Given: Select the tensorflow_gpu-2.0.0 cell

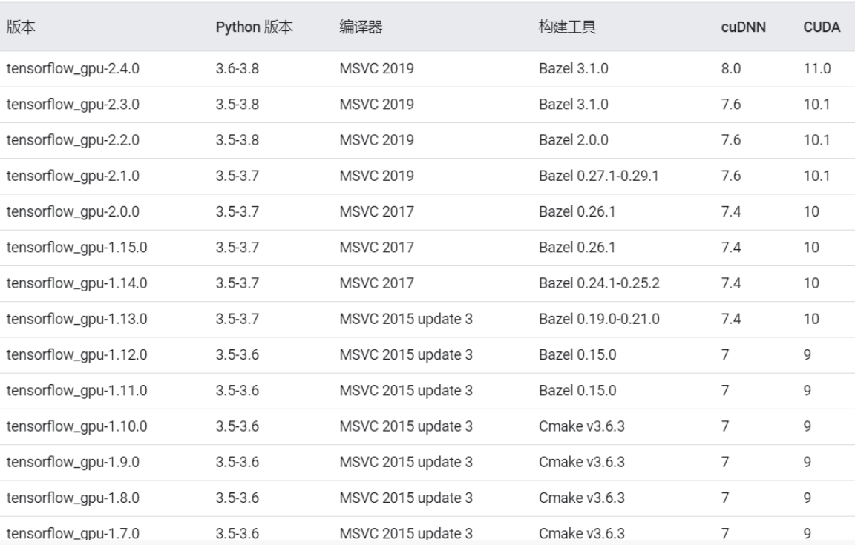Looking at the screenshot, I should point(73,211).
